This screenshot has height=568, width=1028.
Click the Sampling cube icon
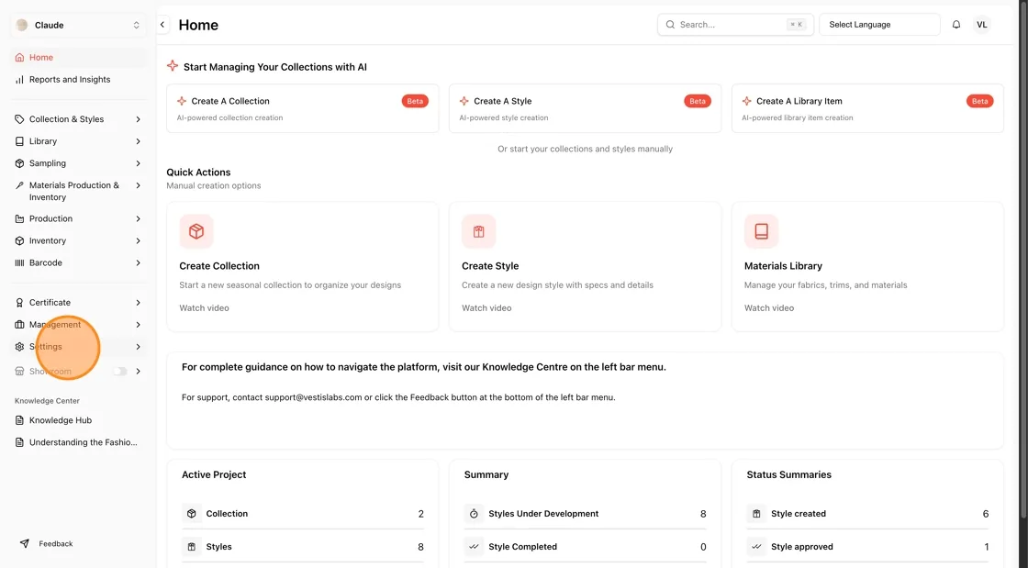(x=19, y=163)
